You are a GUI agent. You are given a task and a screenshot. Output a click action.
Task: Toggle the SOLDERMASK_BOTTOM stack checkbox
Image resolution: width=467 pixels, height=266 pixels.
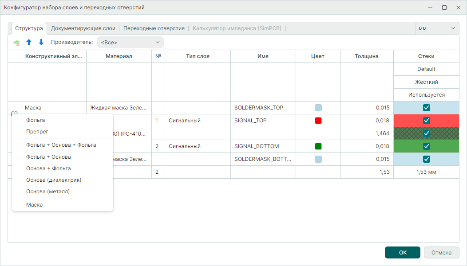(x=426, y=159)
